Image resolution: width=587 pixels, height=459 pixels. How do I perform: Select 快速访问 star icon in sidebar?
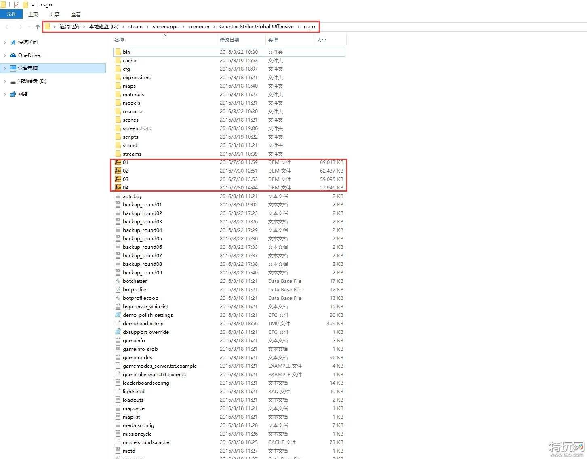[13, 42]
